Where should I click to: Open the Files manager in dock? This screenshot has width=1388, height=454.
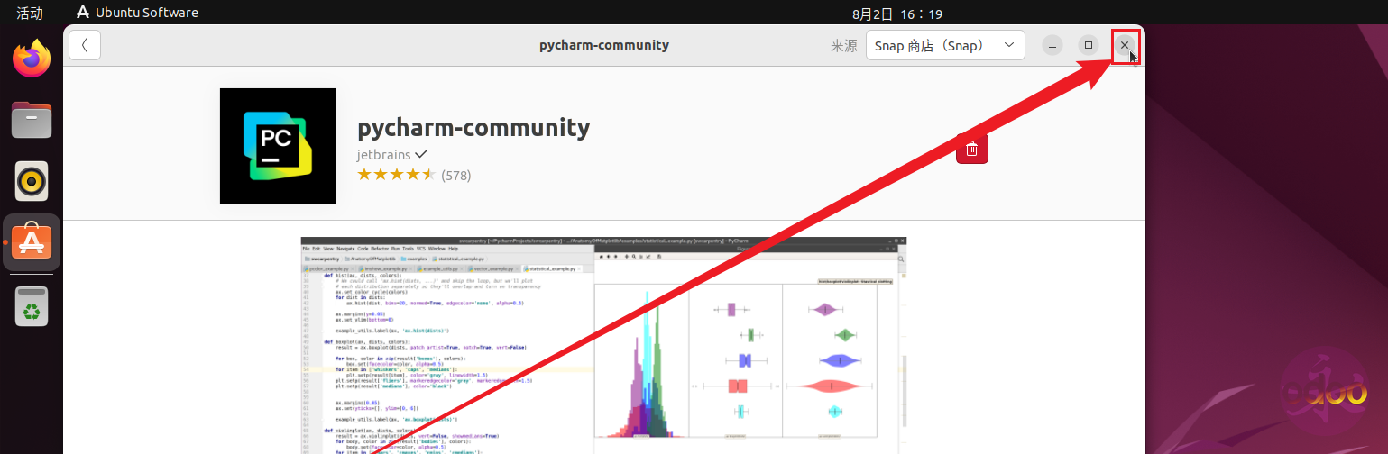click(32, 119)
